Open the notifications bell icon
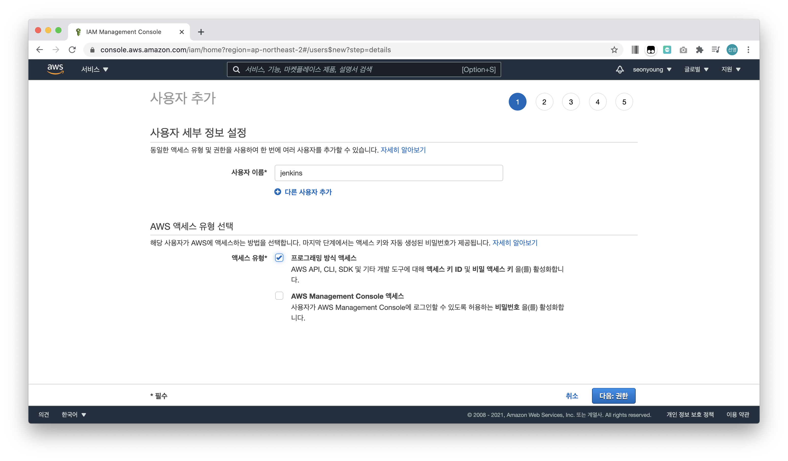This screenshot has width=788, height=461. point(619,69)
